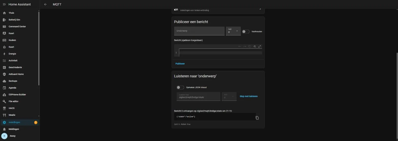Open File editor in the sidebar

click(20, 102)
